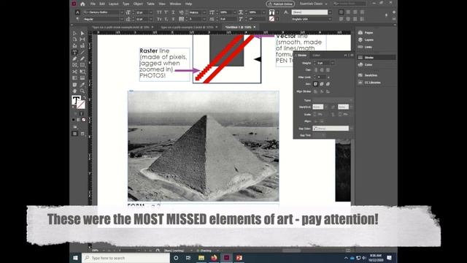The width and height of the screenshot is (467, 263).
Task: Select the Gradient Swatch tool
Action: pyautogui.click(x=74, y=78)
